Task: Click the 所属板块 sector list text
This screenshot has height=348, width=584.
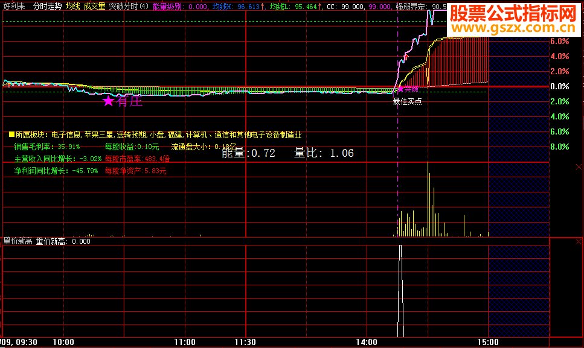Action: tap(158, 134)
